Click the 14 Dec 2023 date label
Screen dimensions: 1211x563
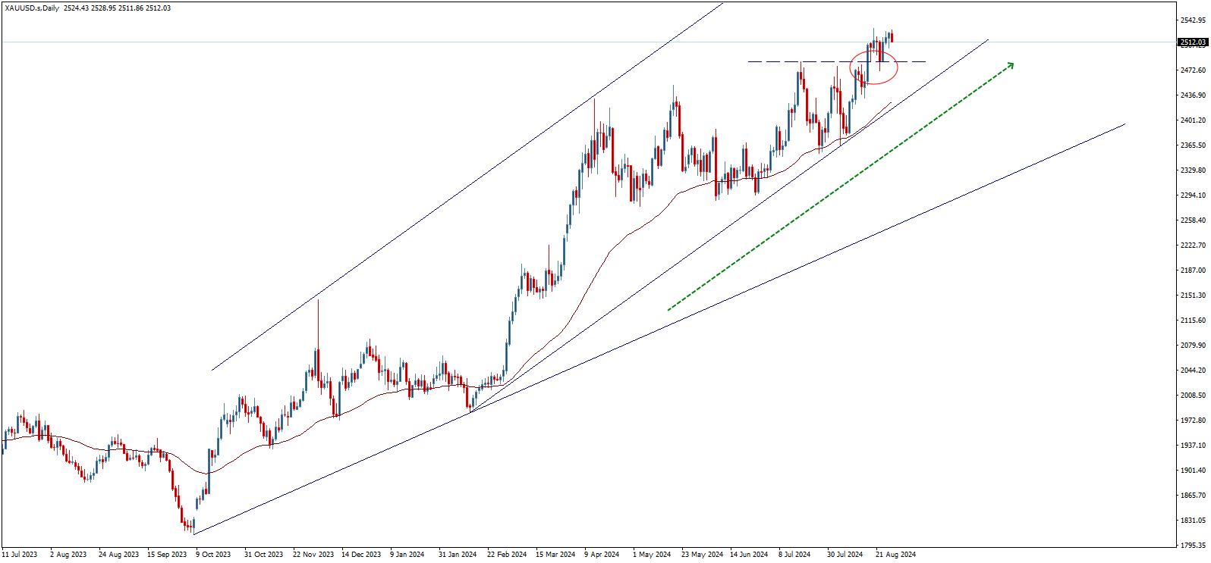coord(361,555)
